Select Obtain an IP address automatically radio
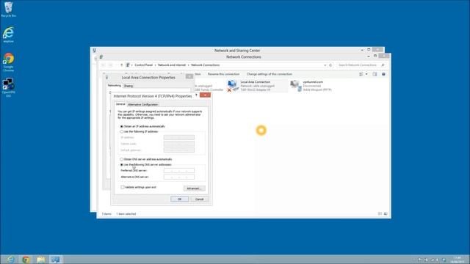470x264 pixels. coord(122,126)
